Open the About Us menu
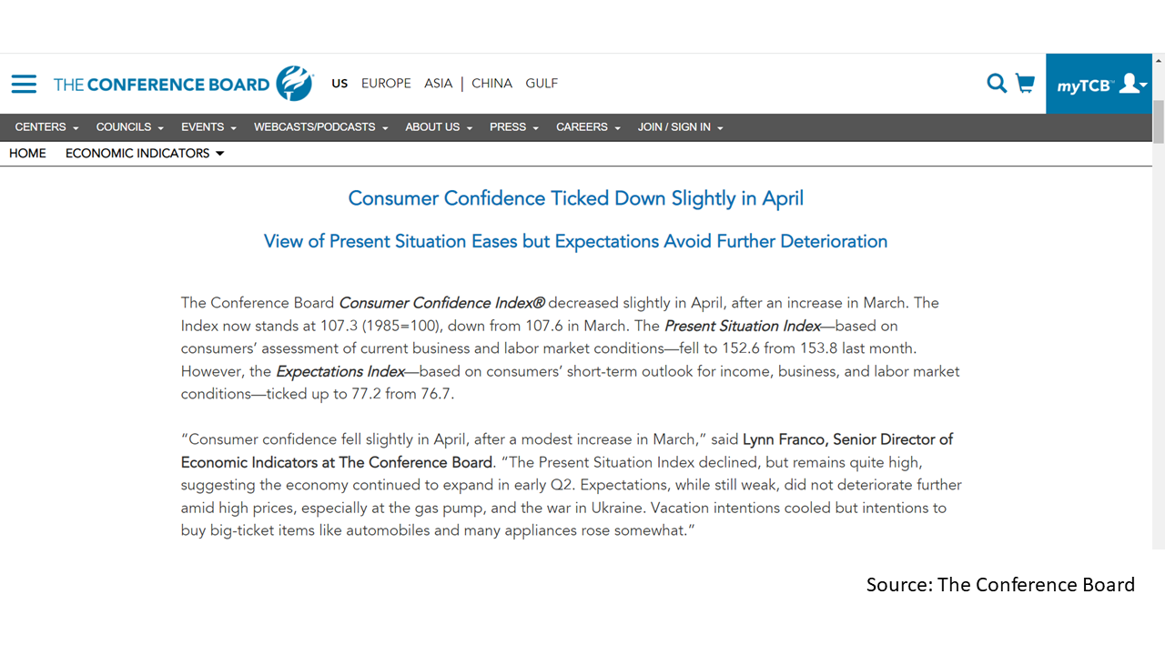 (439, 127)
